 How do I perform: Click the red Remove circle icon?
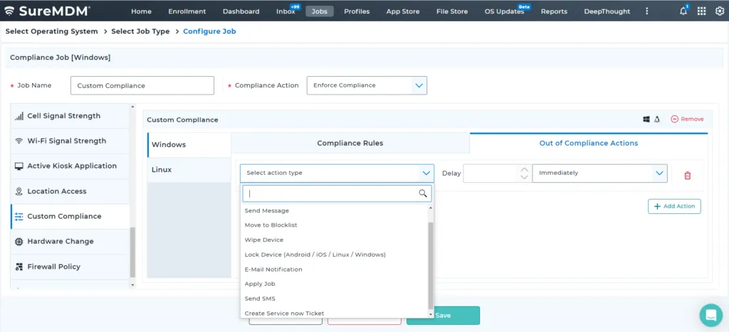click(x=675, y=119)
